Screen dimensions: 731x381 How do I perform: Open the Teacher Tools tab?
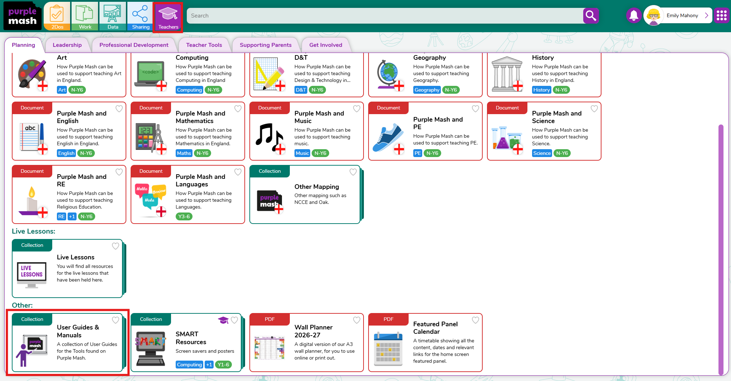pos(204,45)
